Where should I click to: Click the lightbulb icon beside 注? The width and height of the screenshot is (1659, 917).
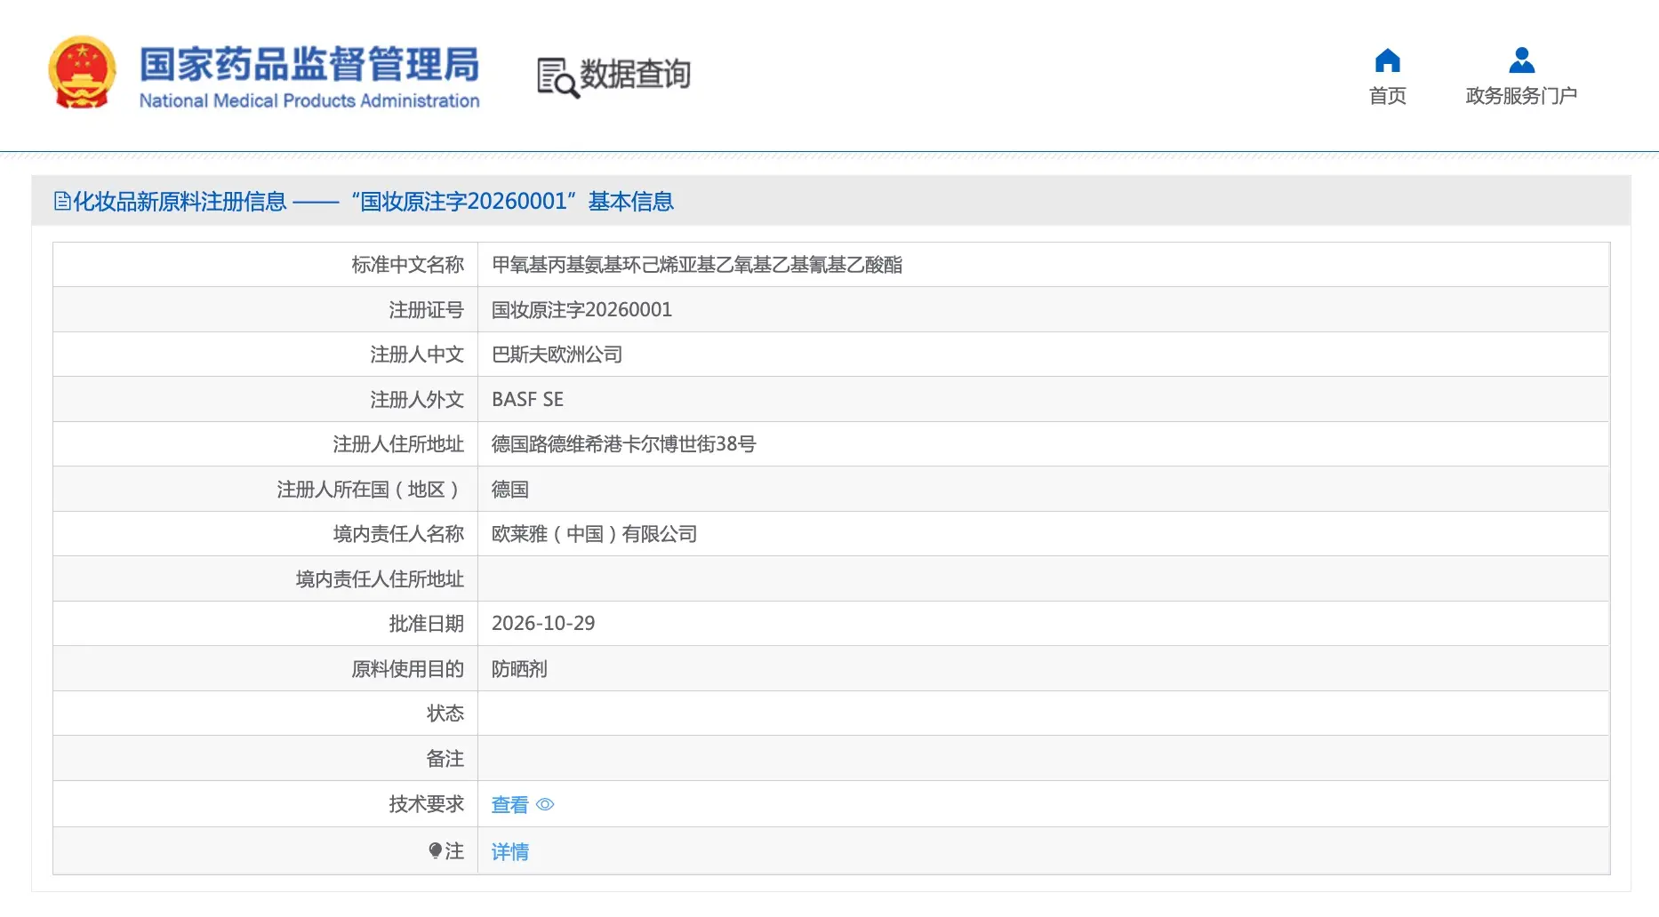click(x=435, y=851)
